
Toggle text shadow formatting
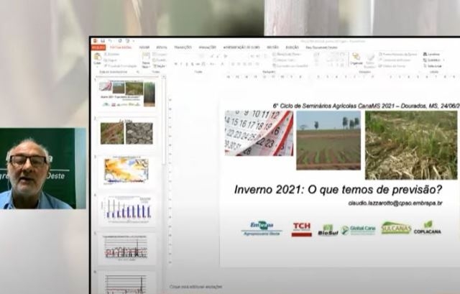tap(193, 64)
